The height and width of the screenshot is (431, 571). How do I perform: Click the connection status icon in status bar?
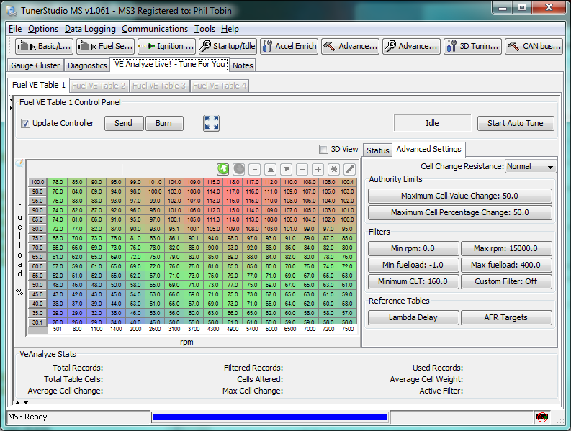click(x=541, y=417)
